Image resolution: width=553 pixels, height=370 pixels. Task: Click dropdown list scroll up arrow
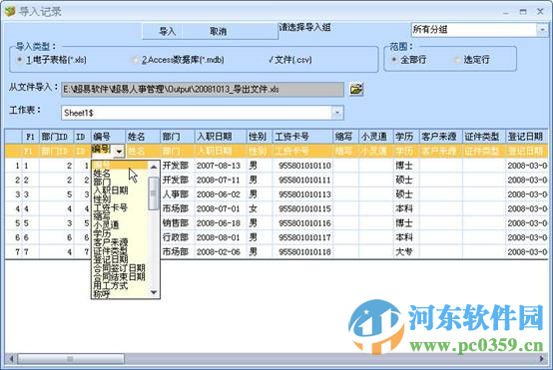tap(154, 167)
